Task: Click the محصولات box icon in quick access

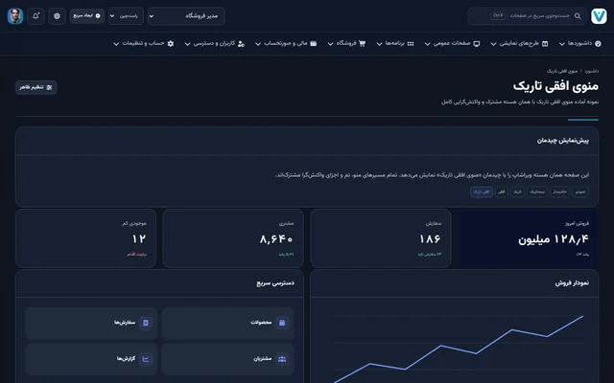Action: (x=282, y=323)
